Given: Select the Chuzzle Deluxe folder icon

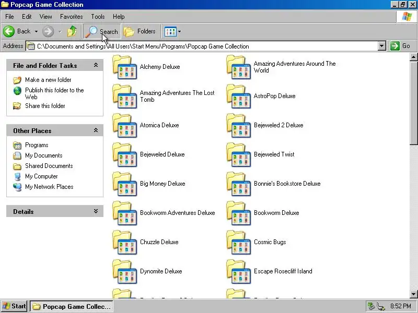Looking at the screenshot, I should pyautogui.click(x=124, y=243).
